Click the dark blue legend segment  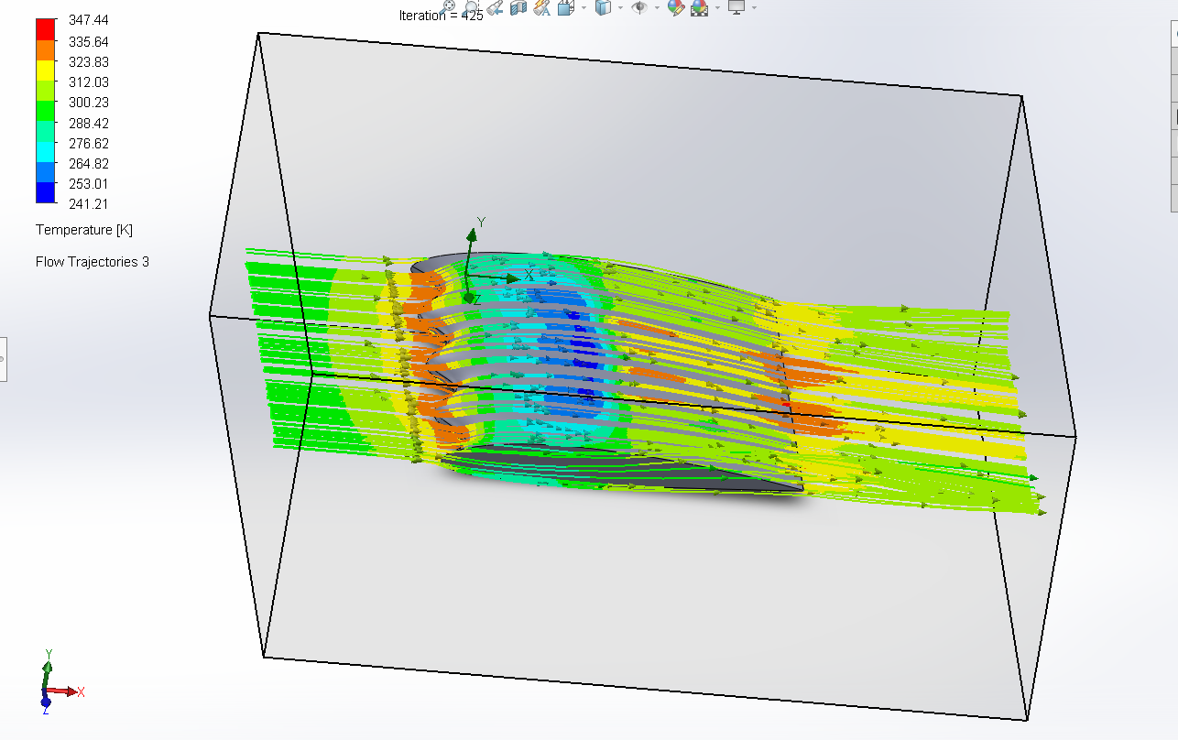pos(45,192)
